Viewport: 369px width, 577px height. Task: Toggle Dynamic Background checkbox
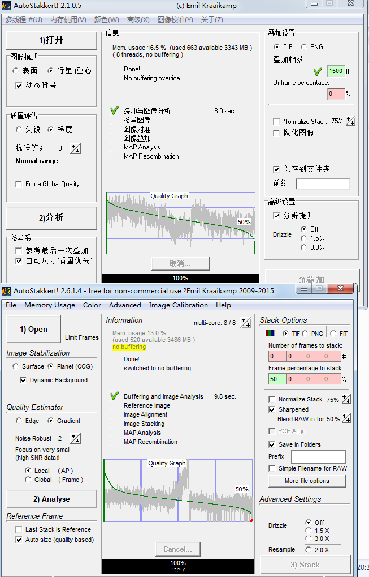pyautogui.click(x=23, y=380)
